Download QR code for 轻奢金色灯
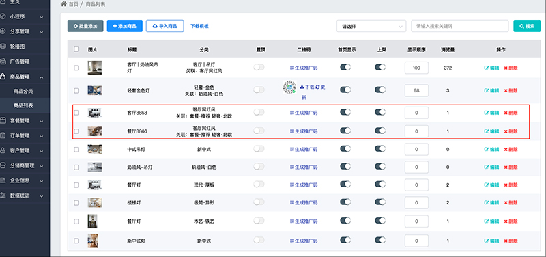Viewport: 546px width, 257px height. (x=306, y=87)
